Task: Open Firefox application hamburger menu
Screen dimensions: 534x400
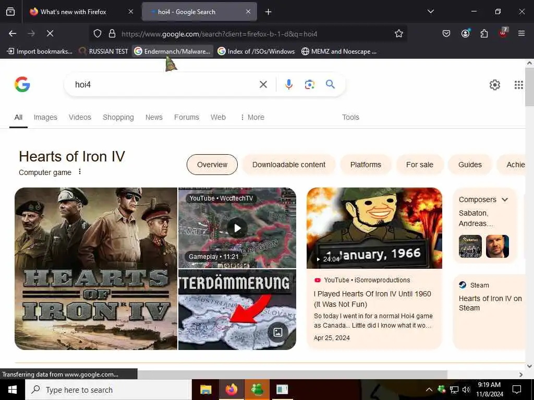Action: coord(521,33)
